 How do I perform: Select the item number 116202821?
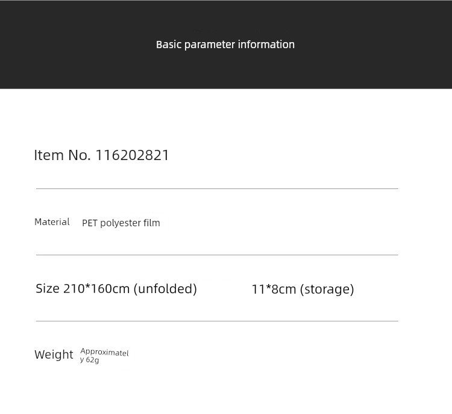tap(133, 155)
